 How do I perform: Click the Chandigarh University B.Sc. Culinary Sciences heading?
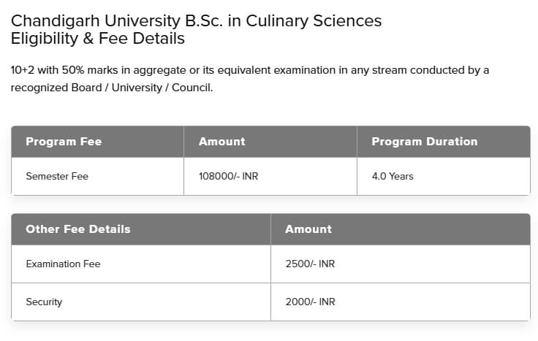tap(196, 20)
